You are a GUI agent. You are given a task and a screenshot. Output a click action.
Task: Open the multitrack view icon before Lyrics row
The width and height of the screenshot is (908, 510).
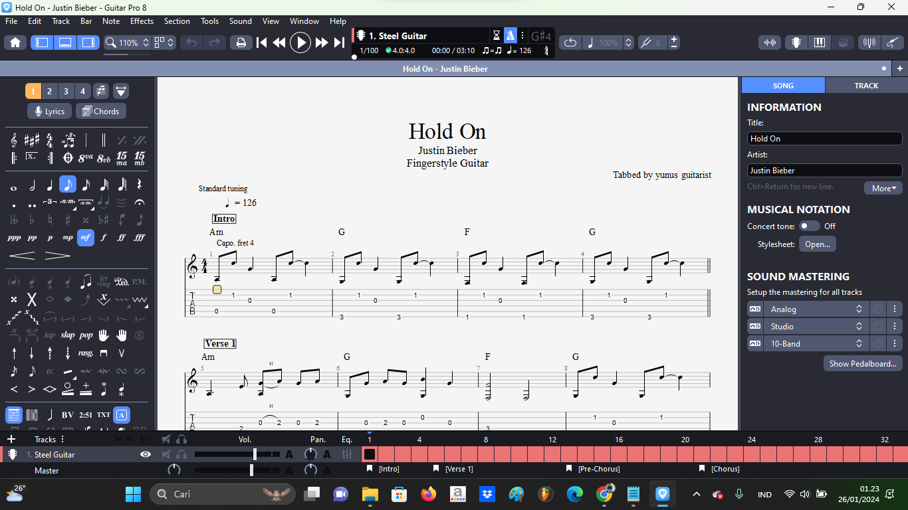pos(101,91)
